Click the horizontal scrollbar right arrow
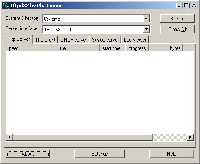 [x=190, y=137]
